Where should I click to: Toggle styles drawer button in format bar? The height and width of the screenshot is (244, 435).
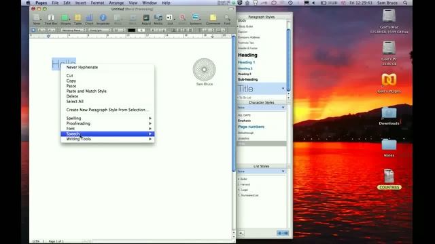pyautogui.click(x=33, y=30)
